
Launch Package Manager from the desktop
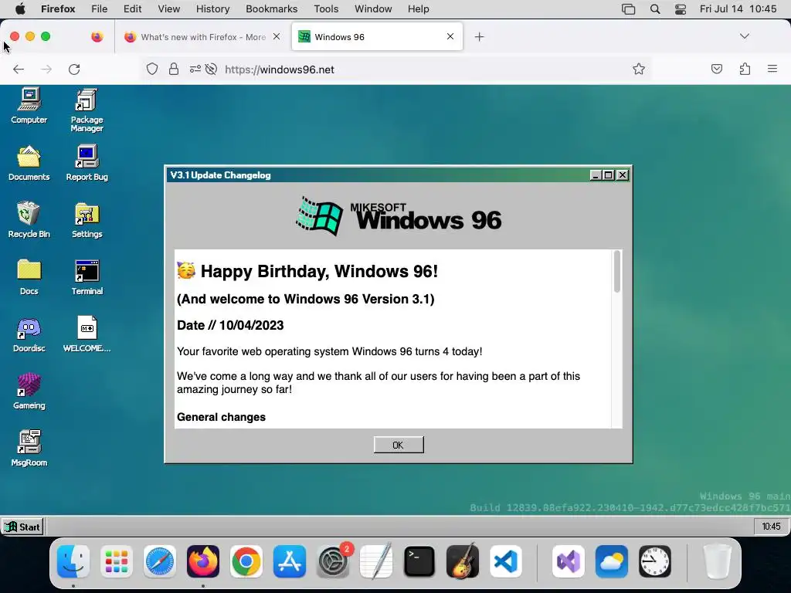(x=87, y=110)
